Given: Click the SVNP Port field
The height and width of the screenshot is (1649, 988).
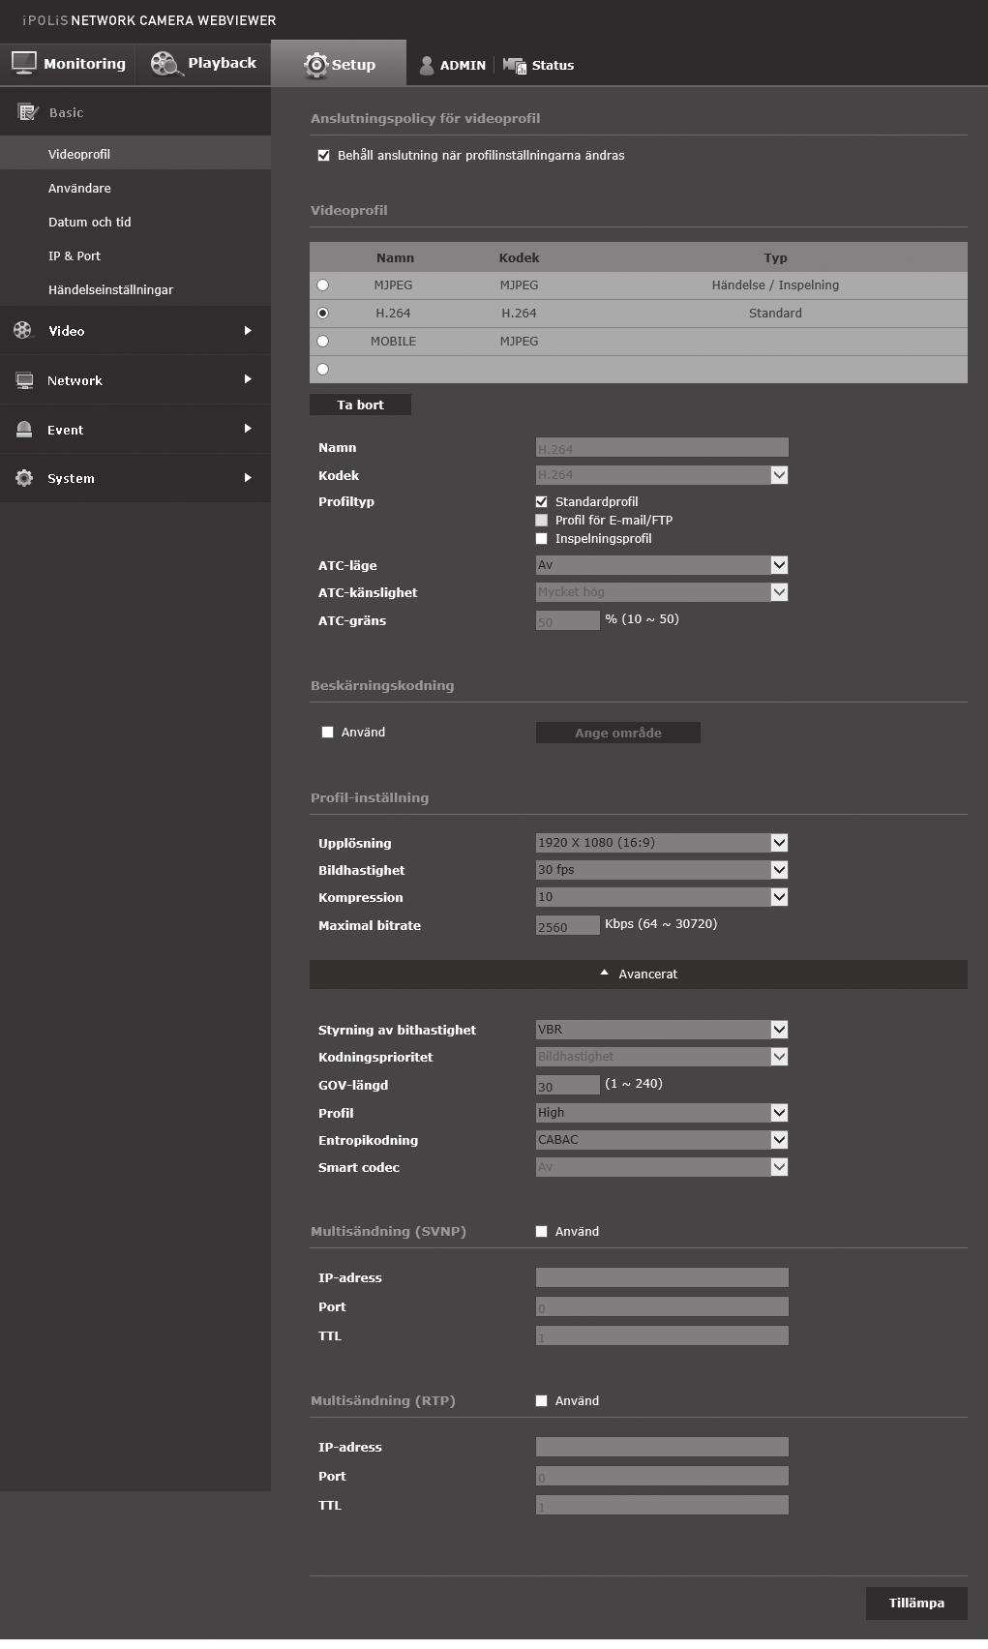Looking at the screenshot, I should 662,1306.
